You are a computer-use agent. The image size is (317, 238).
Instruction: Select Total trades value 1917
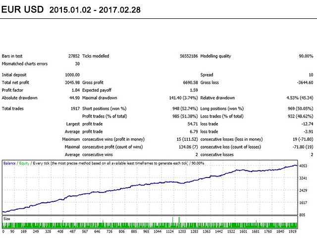[75, 109]
